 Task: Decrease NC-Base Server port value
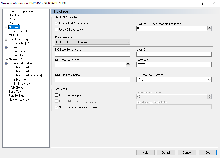pos(128,65)
